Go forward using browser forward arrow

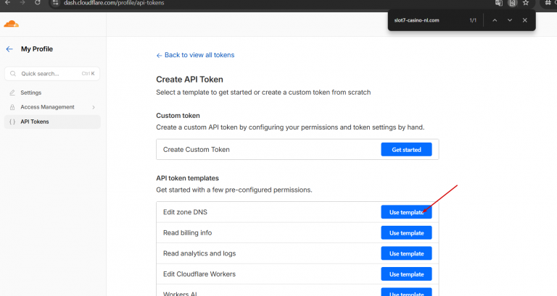click(22, 3)
